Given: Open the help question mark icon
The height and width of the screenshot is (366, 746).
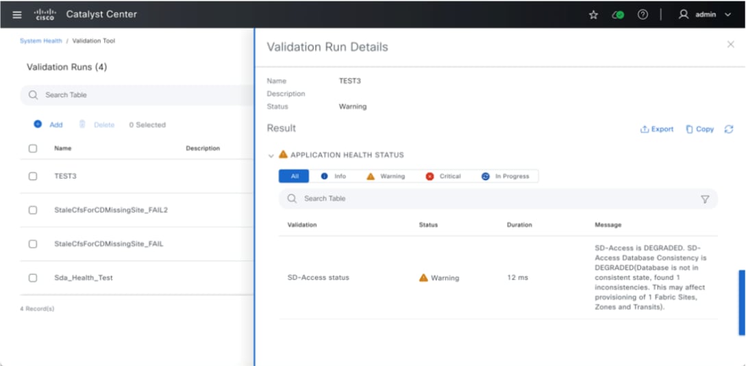Looking at the screenshot, I should 643,14.
